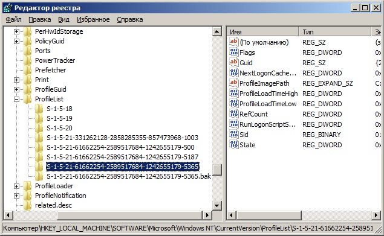Click the ProfileLoadTimeLow value icon
This screenshot has height=236, width=384.
pyautogui.click(x=234, y=104)
